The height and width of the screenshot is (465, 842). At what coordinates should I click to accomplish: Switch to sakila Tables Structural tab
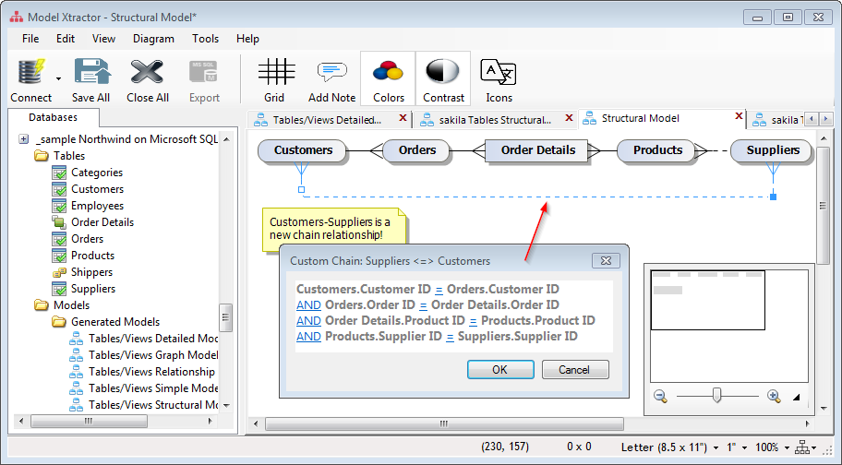coord(495,120)
